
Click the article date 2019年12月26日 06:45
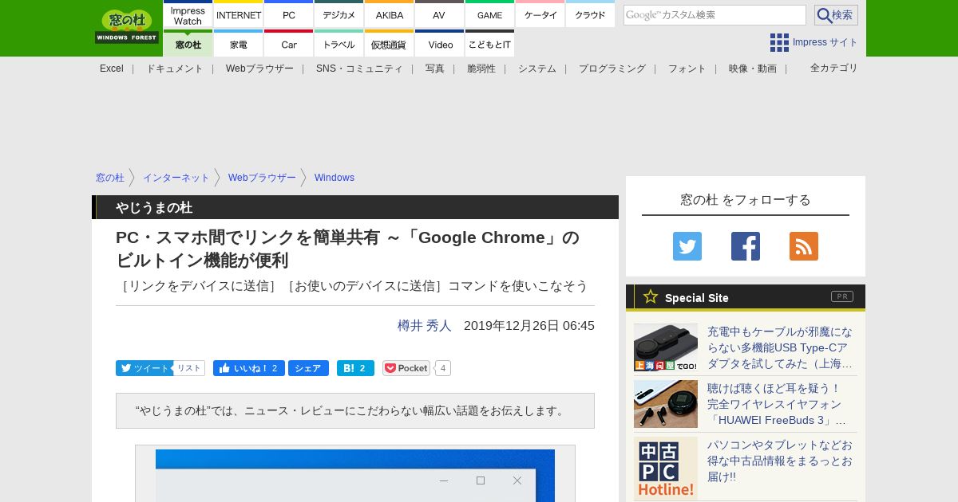click(529, 325)
